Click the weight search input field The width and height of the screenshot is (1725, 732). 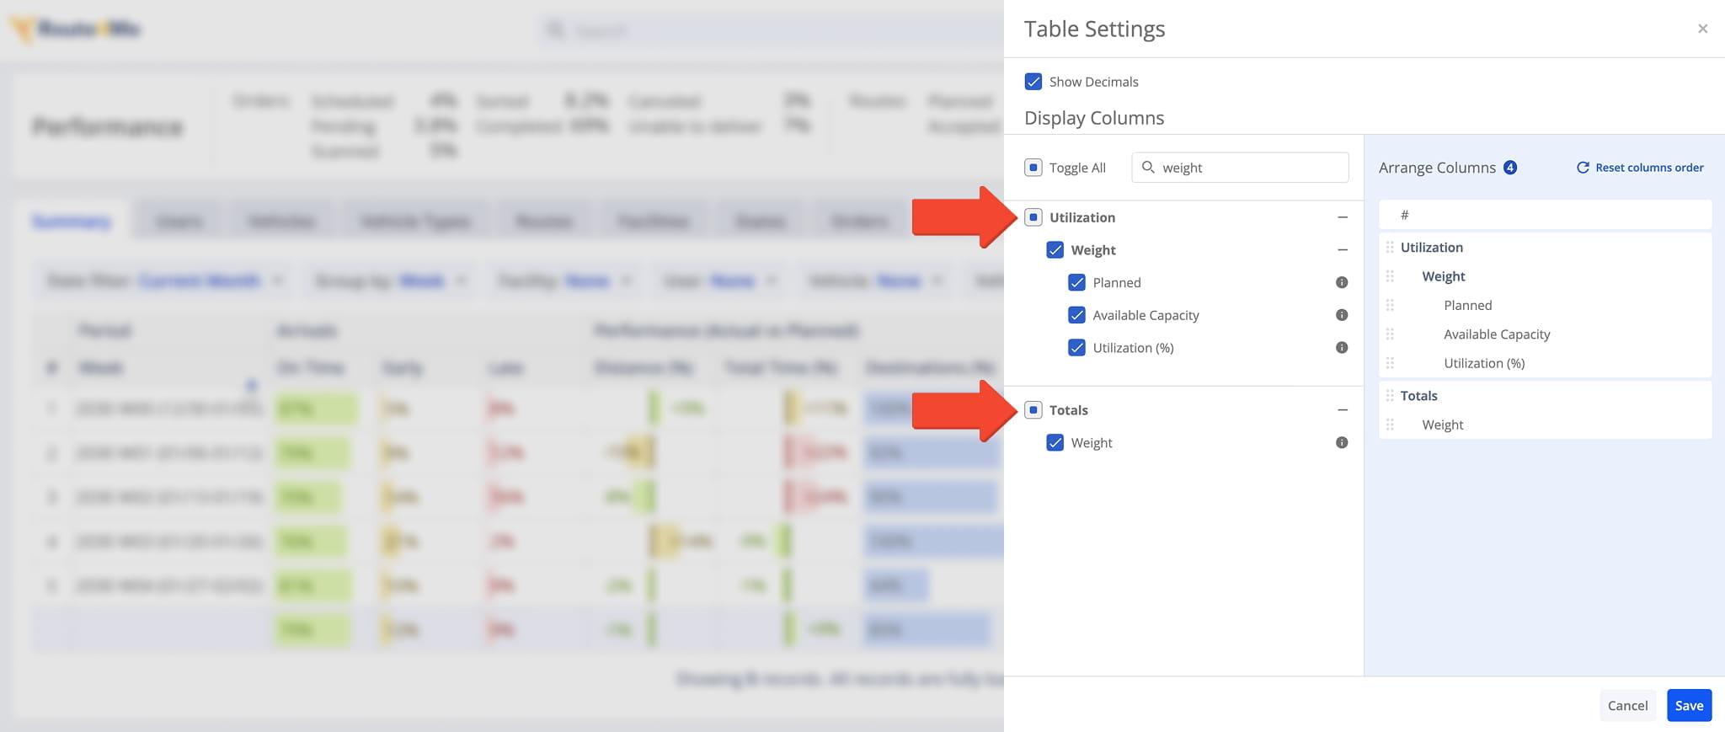click(x=1240, y=168)
